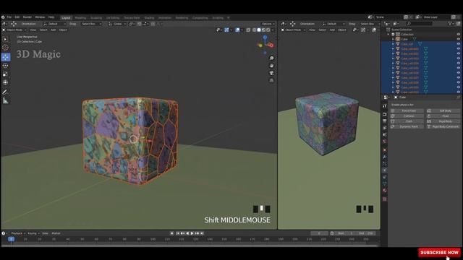Click the Start frame field in timeline
The width and height of the screenshot is (463, 260).
tap(345, 233)
